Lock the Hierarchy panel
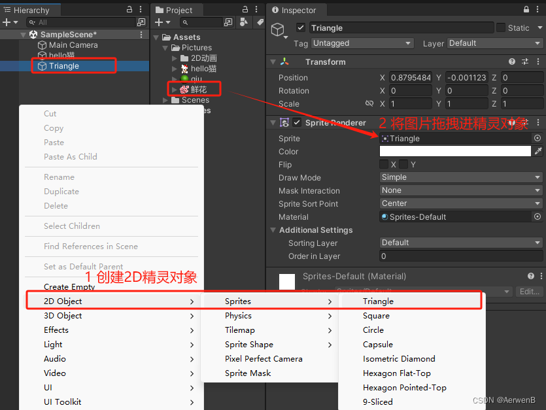Viewport: 546px width, 410px height. (x=129, y=9)
